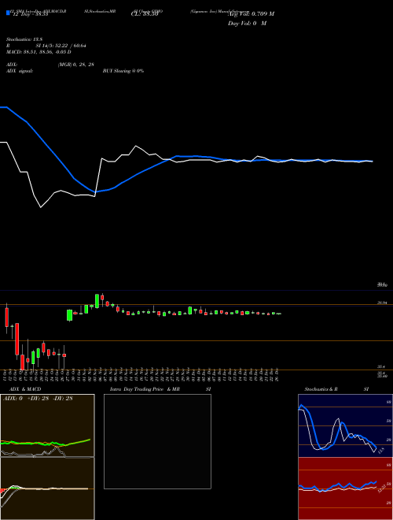The image size is (393, 520).
Task: Click the 'CL: 38.50' close price label
Action: pyautogui.click(x=145, y=14)
